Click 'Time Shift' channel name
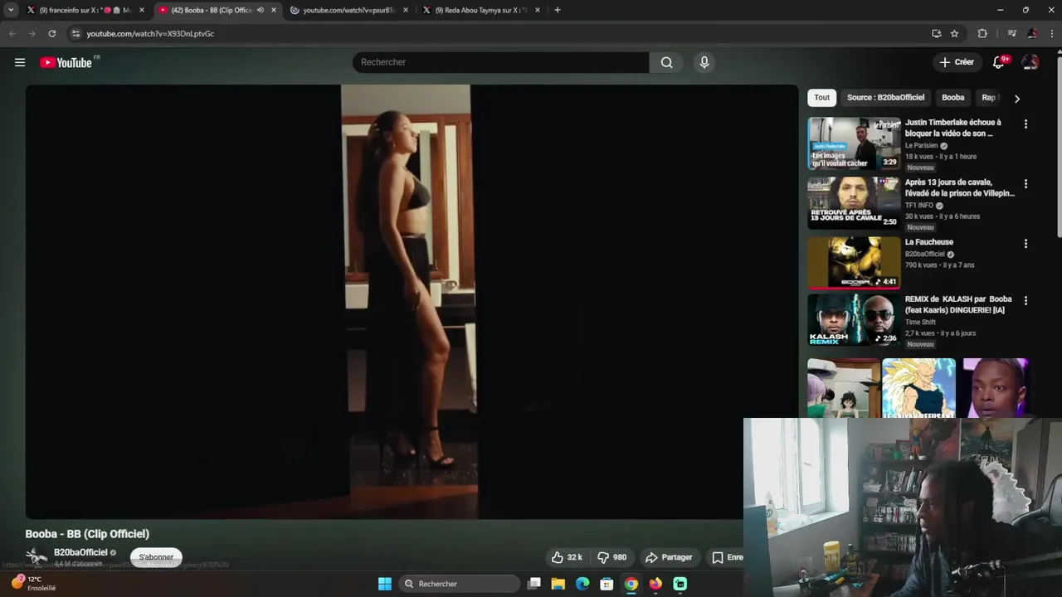Screen dimensions: 1062x597 click(920, 322)
